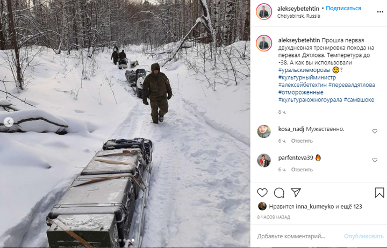View parfenteva39's profile avatar
This screenshot has height=248, width=387.
(x=264, y=161)
